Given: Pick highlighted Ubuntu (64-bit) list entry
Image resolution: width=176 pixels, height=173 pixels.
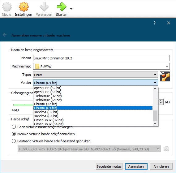Looking at the screenshot, I should click(x=93, y=108).
